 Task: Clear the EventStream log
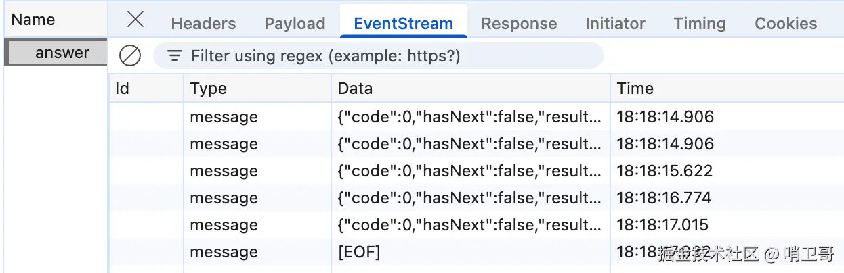pos(130,55)
